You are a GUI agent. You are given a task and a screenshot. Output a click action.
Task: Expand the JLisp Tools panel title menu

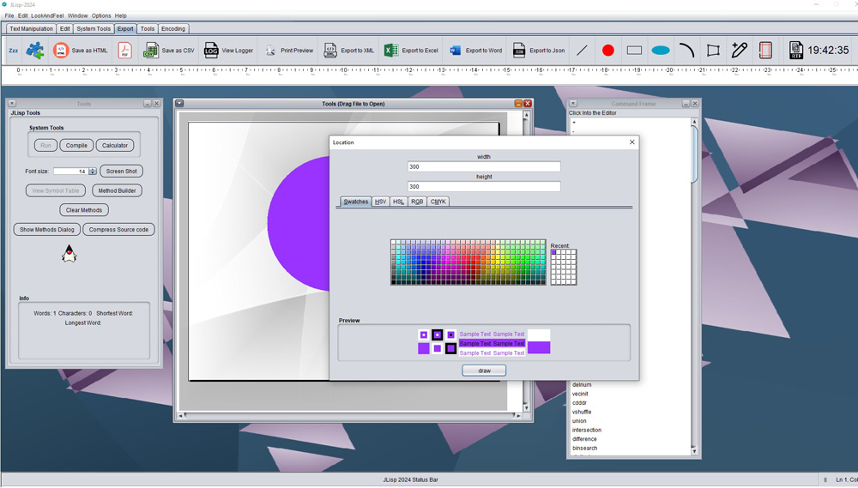[x=13, y=104]
